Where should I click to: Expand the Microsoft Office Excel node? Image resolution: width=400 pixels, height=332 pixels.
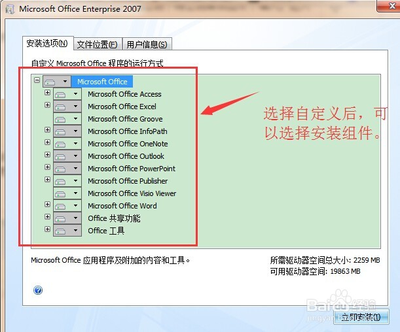(x=47, y=105)
